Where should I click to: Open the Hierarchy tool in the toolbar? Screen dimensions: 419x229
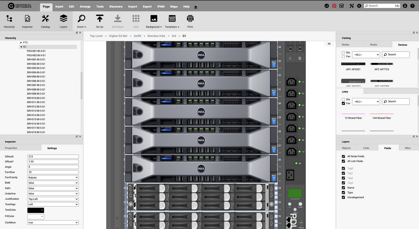click(x=9, y=21)
